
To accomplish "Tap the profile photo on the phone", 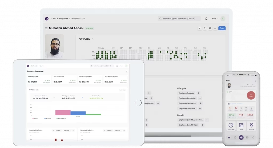I will 229,85.
